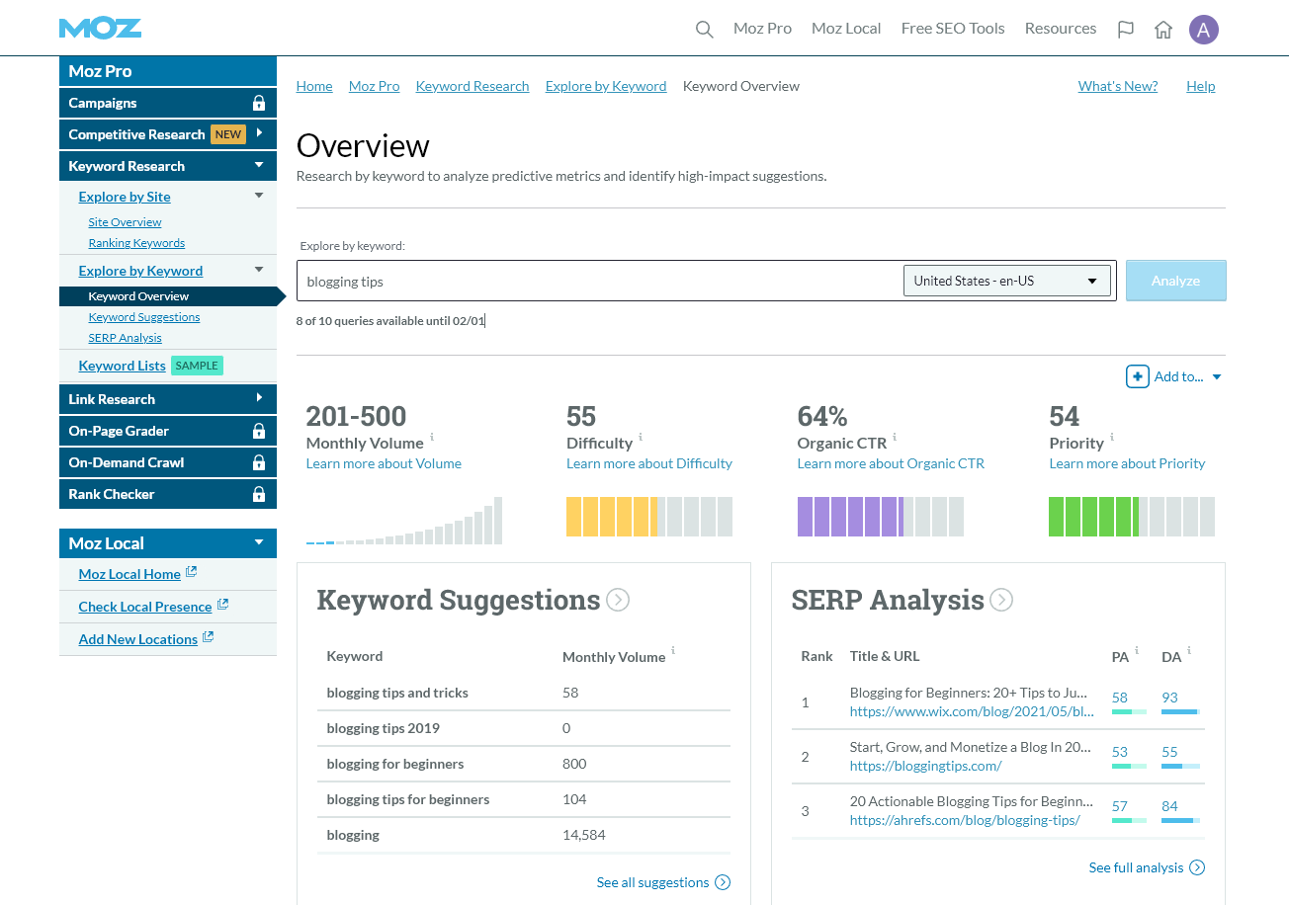
Task: Expand the Competitive Research menu
Action: click(259, 134)
